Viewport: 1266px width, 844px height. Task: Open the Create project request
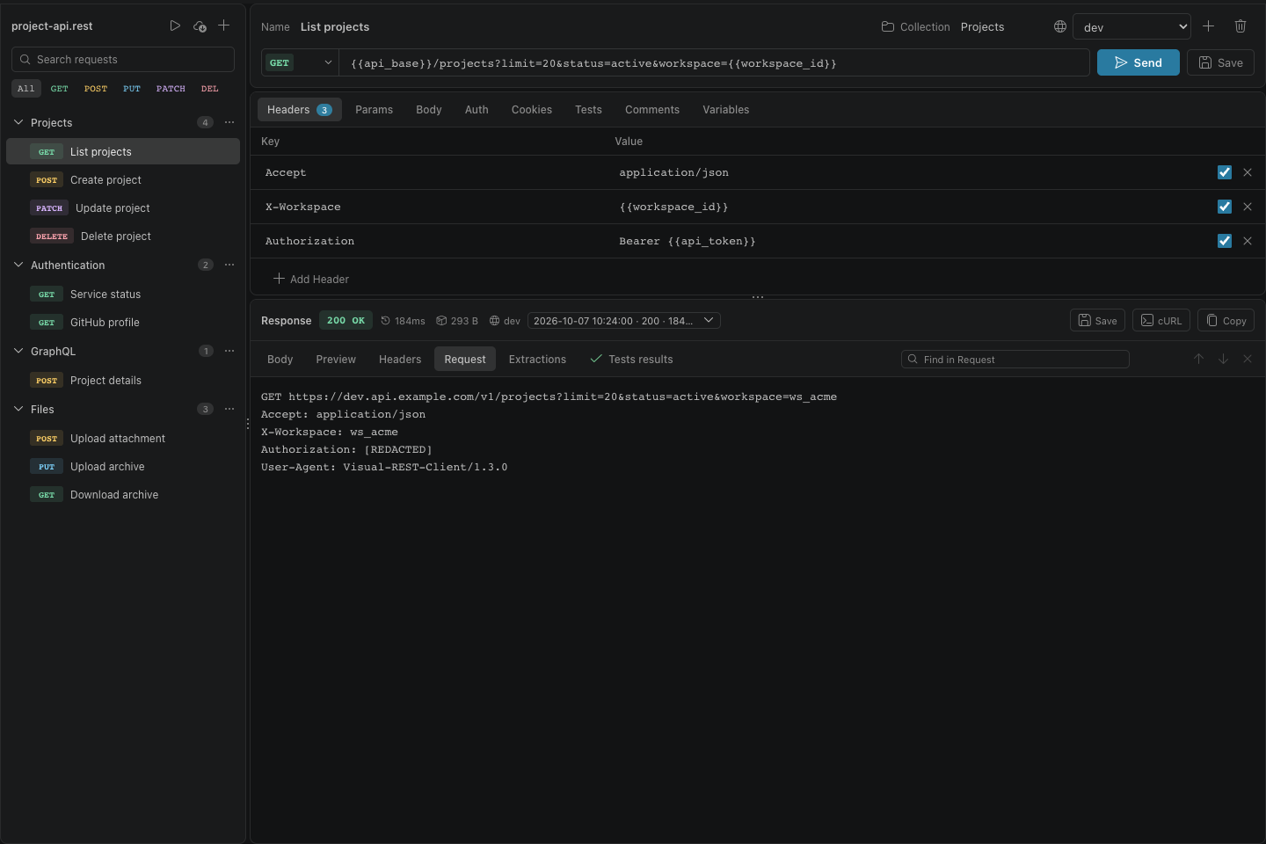[123, 180]
